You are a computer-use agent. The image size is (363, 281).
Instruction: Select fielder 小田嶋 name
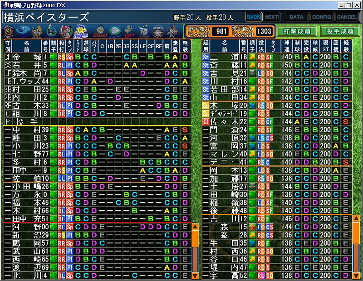[27, 187]
